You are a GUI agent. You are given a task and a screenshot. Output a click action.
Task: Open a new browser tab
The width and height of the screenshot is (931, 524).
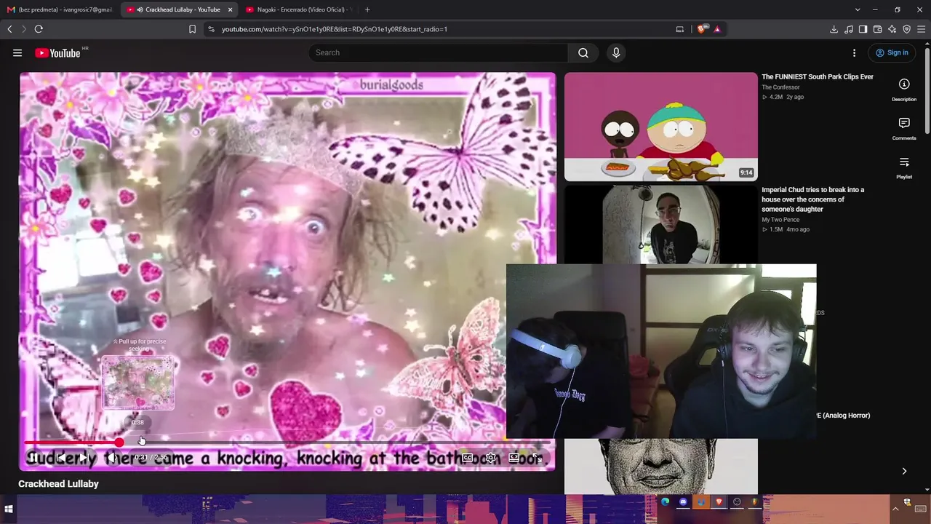[367, 9]
